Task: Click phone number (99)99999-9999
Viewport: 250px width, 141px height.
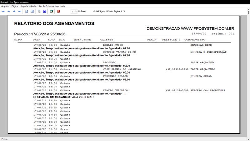Action: point(177,69)
